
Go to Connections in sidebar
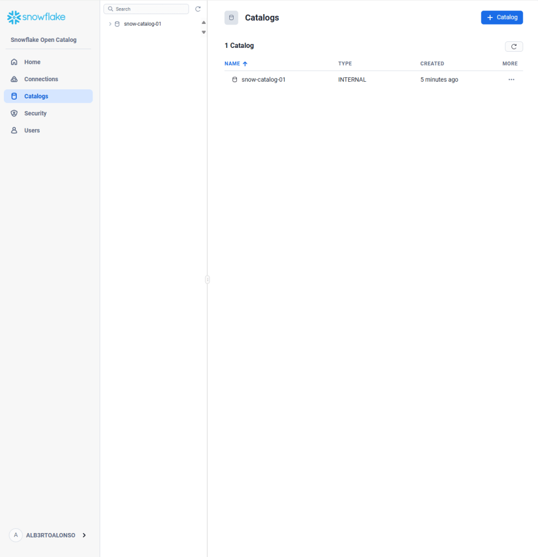41,79
